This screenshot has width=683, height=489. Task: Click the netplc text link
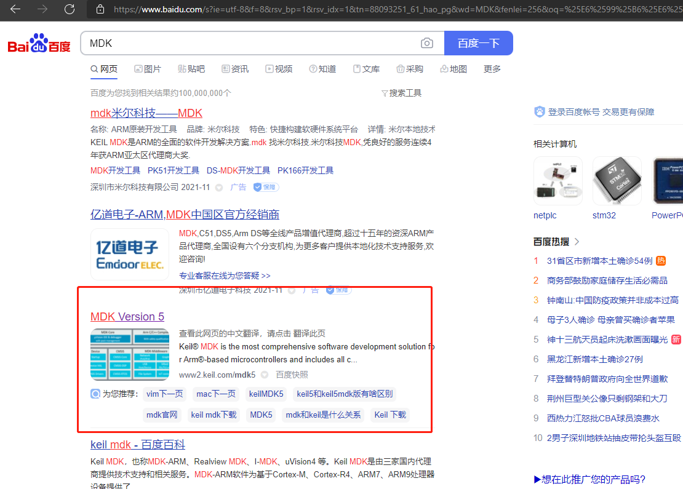coord(545,215)
